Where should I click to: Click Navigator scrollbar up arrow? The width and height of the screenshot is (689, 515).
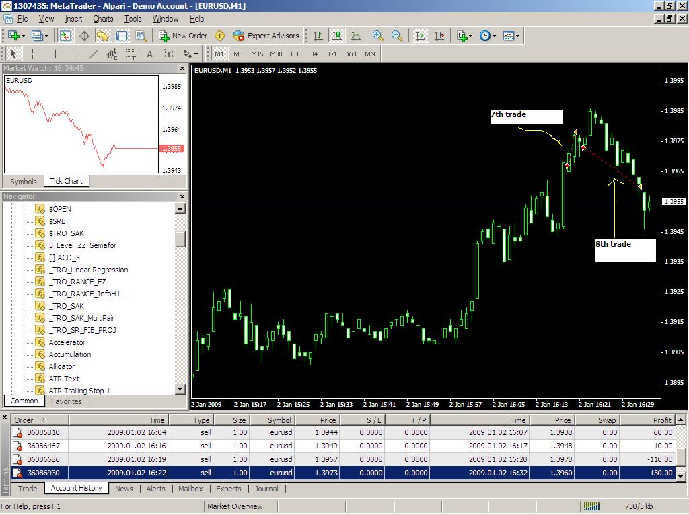(180, 208)
